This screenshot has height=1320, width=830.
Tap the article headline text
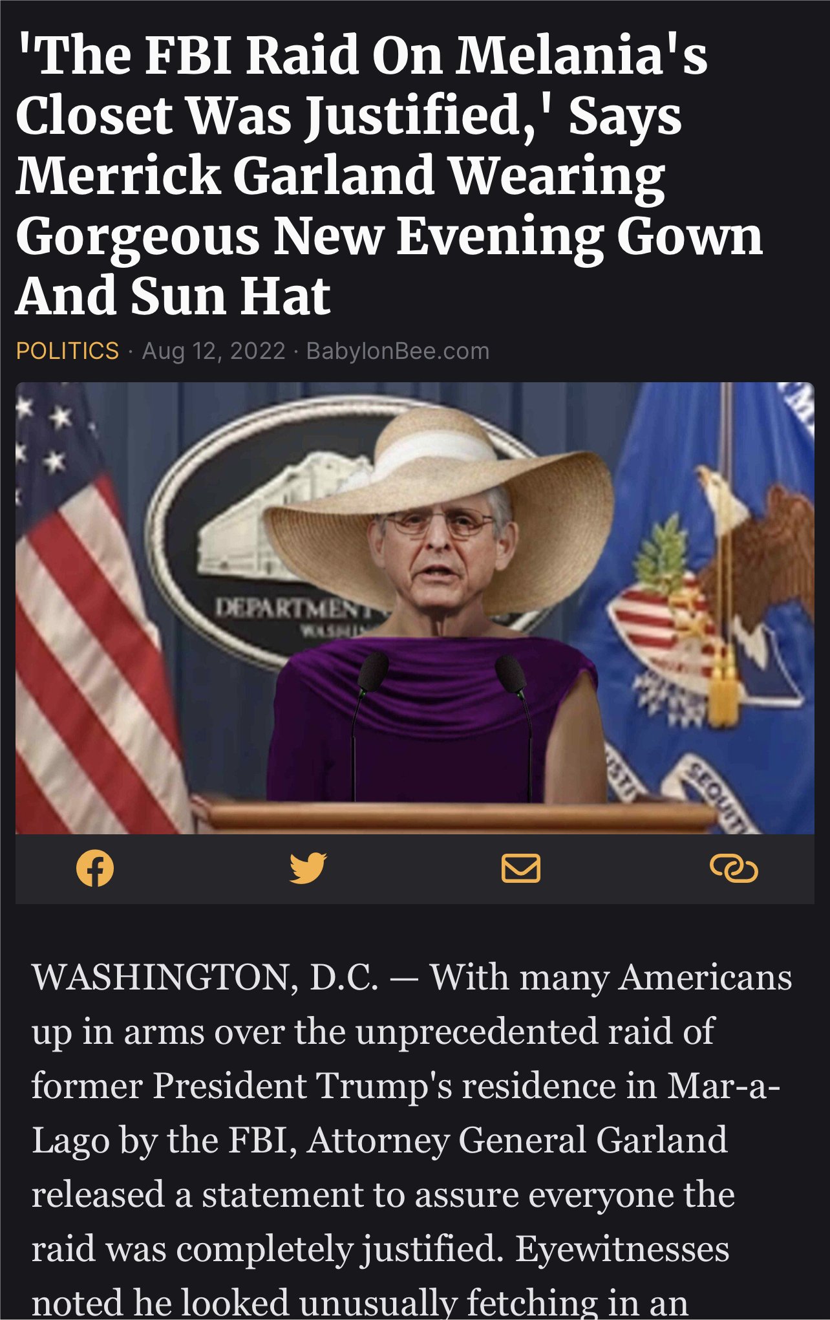(389, 175)
